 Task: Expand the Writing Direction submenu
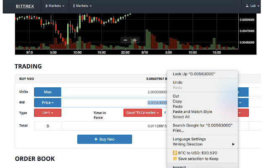click(203, 144)
